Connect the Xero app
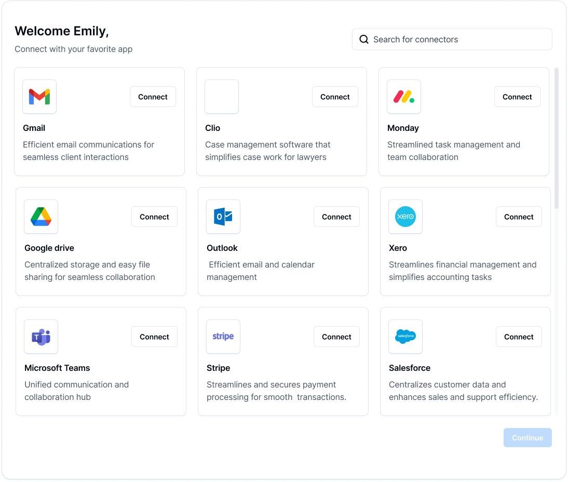 [x=519, y=217]
